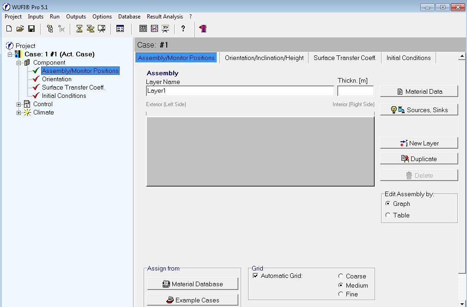
Task: Select the Fine grid option
Action: click(x=341, y=294)
